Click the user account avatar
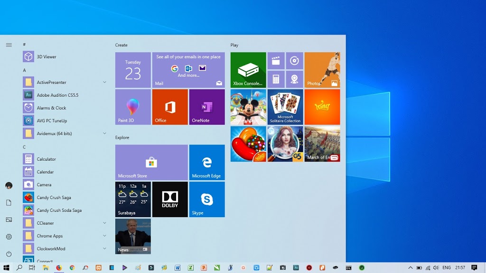The image size is (486, 273). pyautogui.click(x=9, y=185)
